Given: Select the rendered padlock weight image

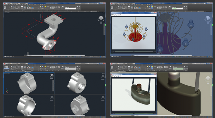Looking at the screenshot, I should click(134, 95).
